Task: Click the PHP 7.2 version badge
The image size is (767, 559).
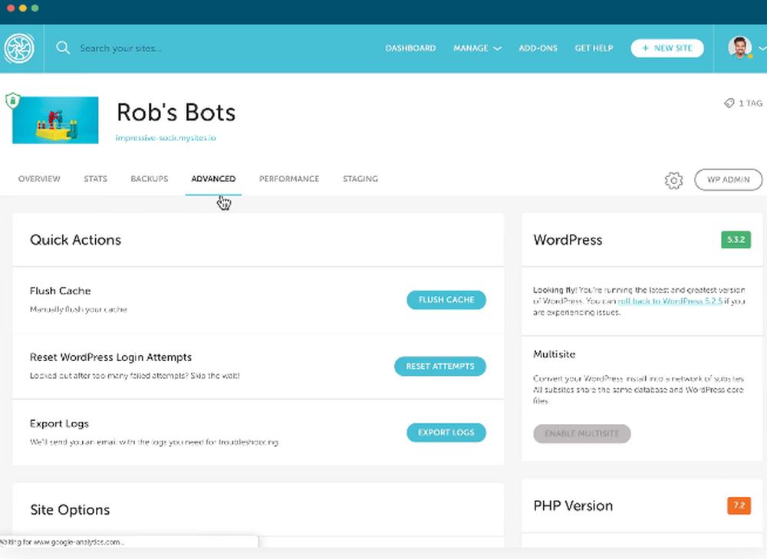Action: (x=739, y=505)
